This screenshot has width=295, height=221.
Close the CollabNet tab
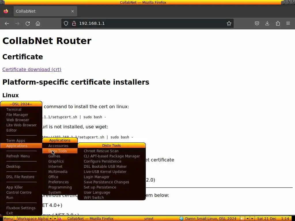point(72,11)
